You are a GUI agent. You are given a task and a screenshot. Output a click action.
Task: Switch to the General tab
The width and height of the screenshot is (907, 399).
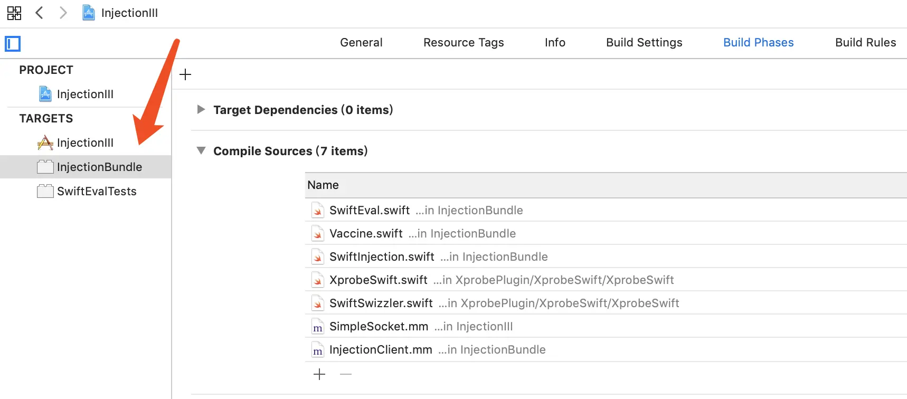tap(361, 43)
